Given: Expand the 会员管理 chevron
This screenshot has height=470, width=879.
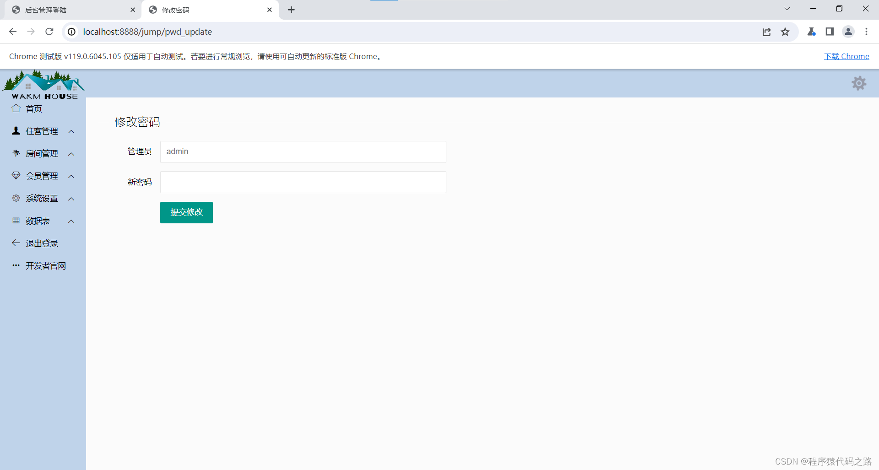Looking at the screenshot, I should 71,177.
